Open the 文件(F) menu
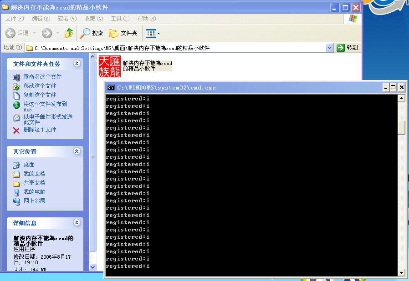409x281 pixels. pos(14,19)
